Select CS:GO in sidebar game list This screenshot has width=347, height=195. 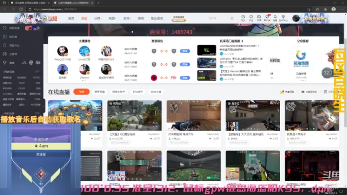coord(22,88)
